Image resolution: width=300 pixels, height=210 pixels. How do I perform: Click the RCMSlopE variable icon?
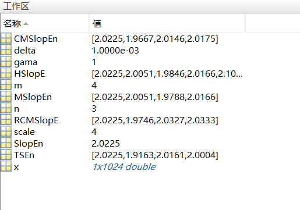tap(6, 119)
